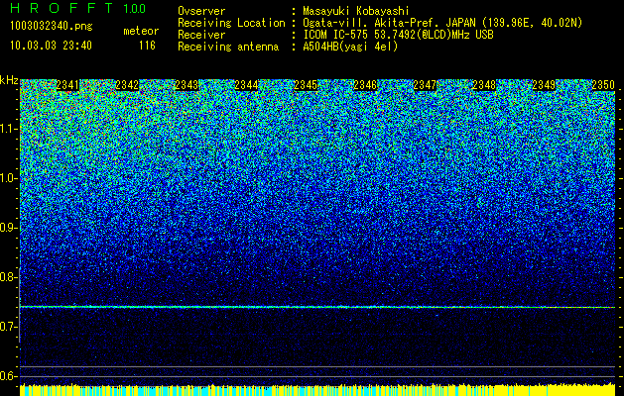Click the 2348 time marker
The width and height of the screenshot is (624, 396).
coord(484,85)
